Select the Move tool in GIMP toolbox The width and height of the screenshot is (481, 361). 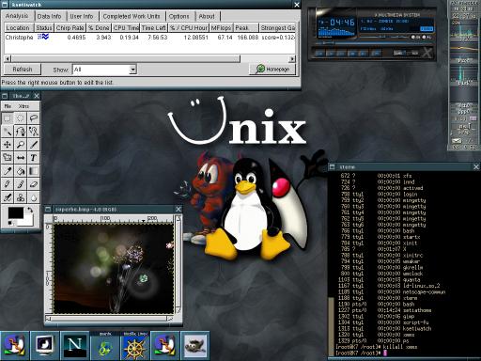(x=8, y=145)
